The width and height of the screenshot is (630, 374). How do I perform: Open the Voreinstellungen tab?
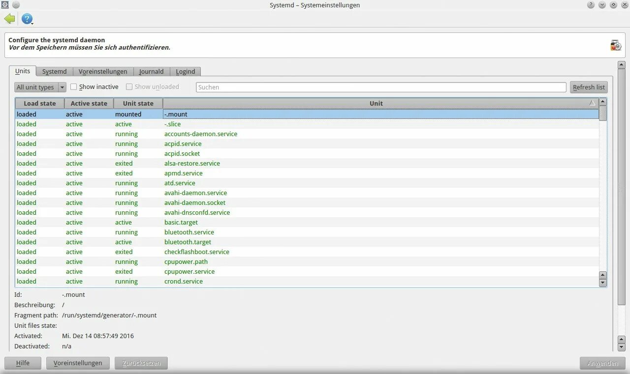tap(103, 71)
